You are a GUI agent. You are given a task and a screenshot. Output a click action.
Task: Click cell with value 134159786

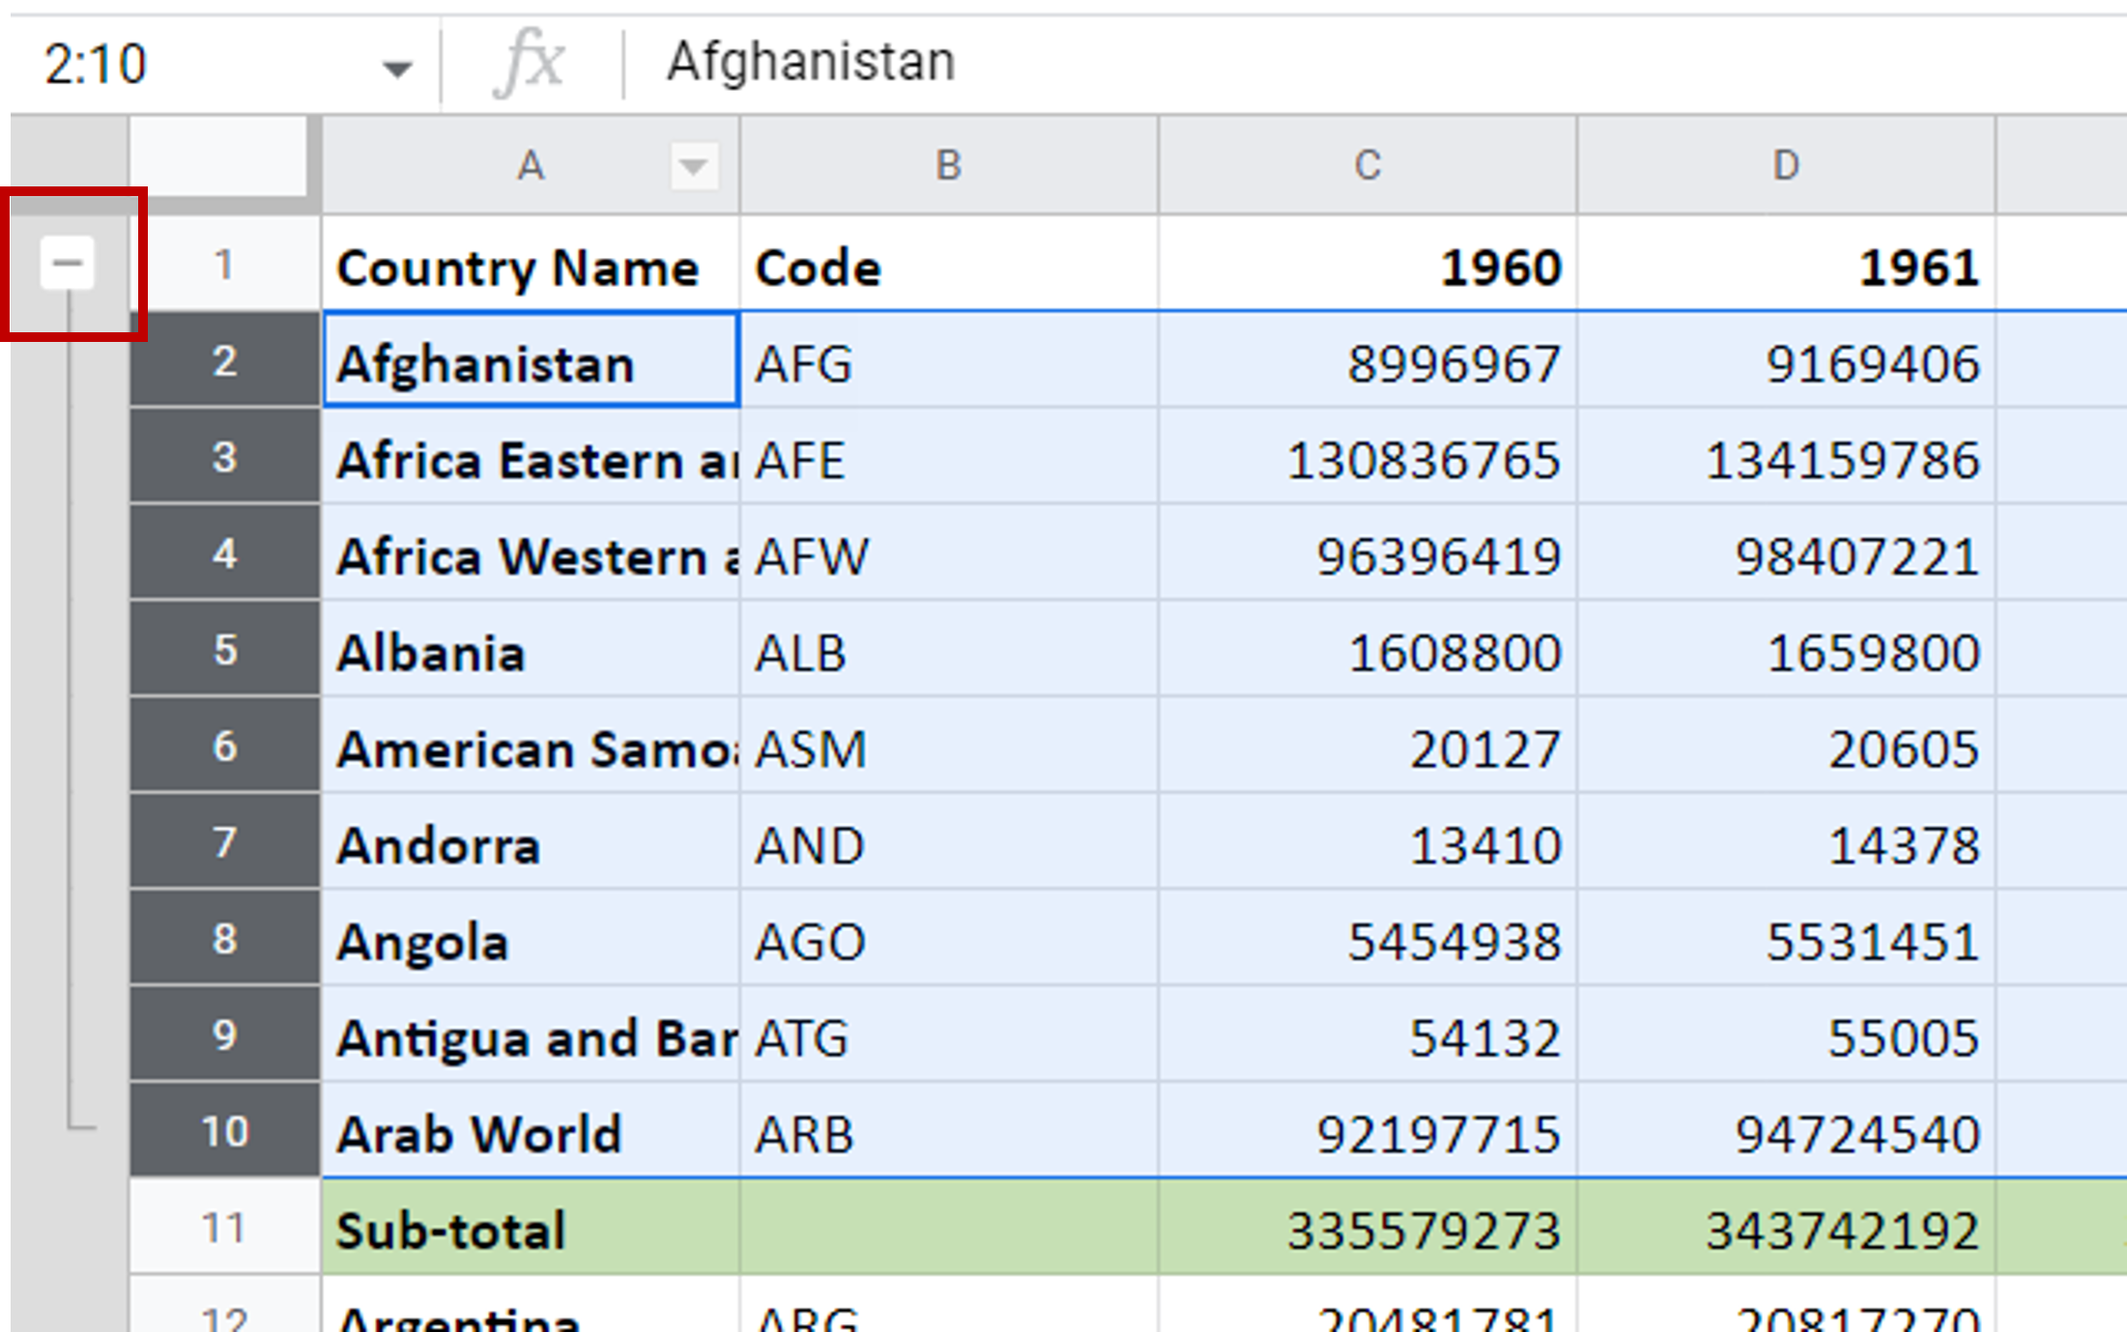(x=1786, y=456)
